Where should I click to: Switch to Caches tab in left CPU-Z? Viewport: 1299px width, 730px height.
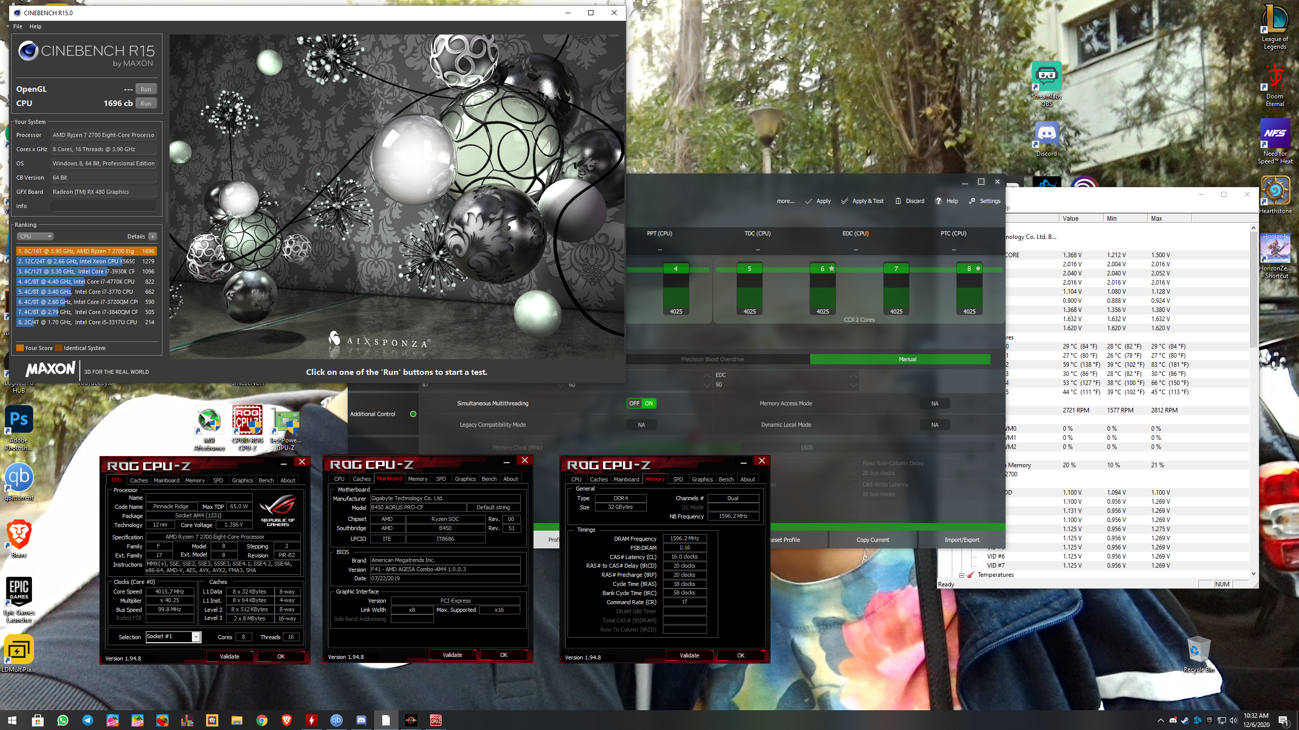click(x=139, y=480)
